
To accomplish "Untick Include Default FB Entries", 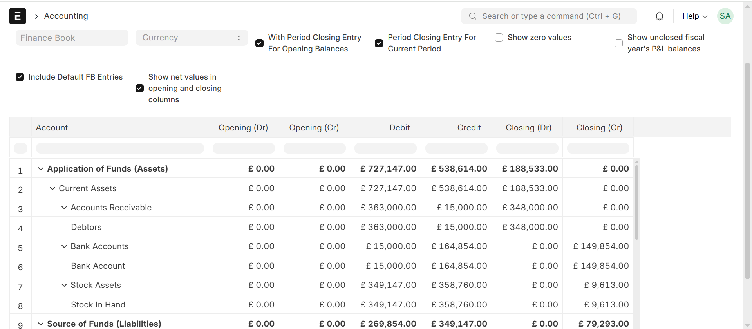I will point(20,77).
